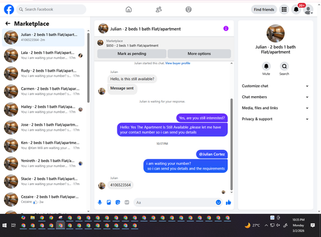Open the sticker picker icon
Screen dimensions: 321x237
[117, 202]
